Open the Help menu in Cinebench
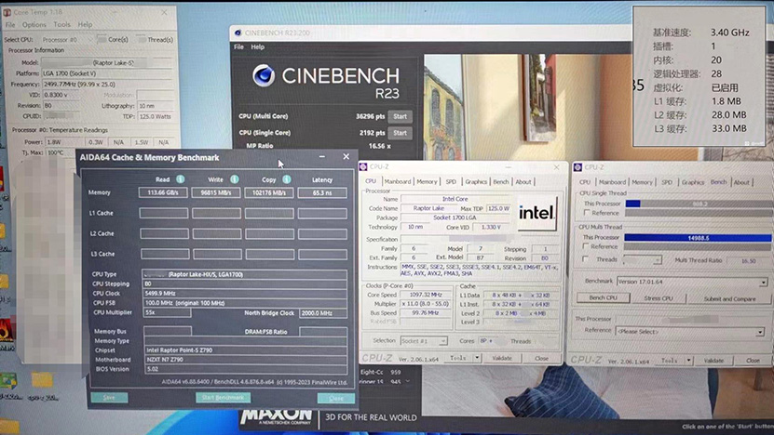Image resolution: width=774 pixels, height=435 pixels. [x=258, y=46]
